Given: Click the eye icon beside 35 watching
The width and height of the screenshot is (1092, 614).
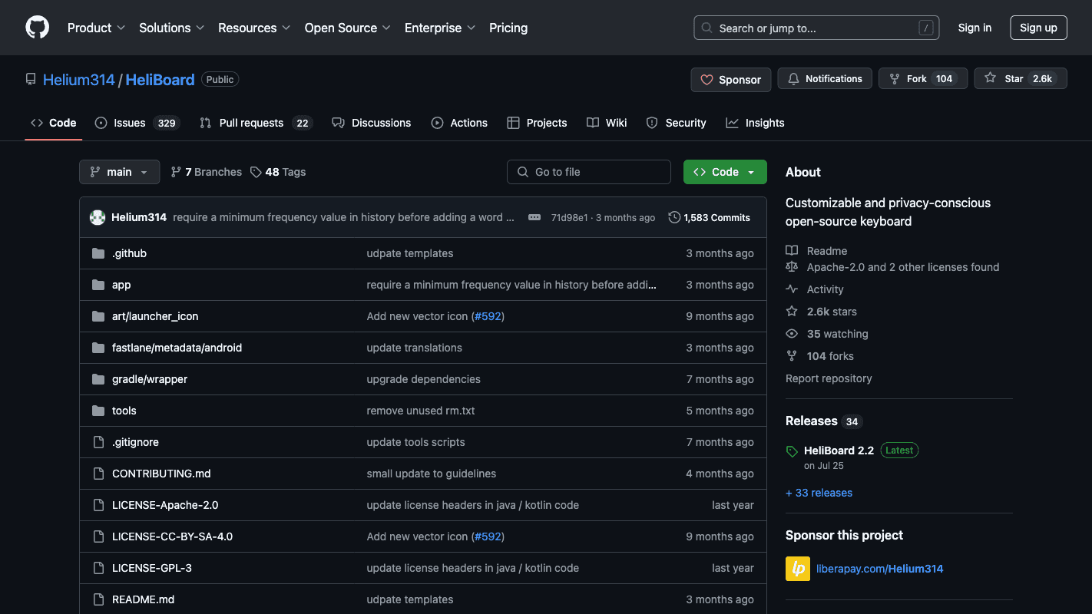Looking at the screenshot, I should (x=792, y=334).
